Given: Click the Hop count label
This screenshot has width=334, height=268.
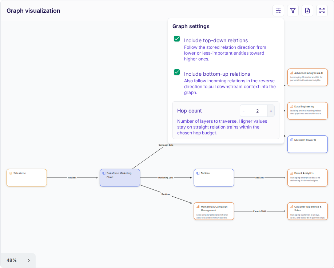Looking at the screenshot, I should [189, 111].
